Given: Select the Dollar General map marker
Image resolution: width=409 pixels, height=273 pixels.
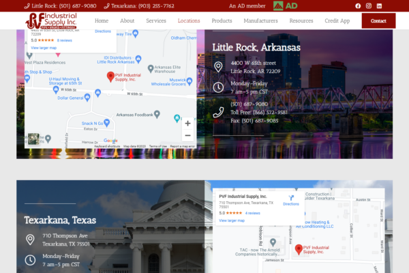Looking at the screenshot, I should pos(87,98).
